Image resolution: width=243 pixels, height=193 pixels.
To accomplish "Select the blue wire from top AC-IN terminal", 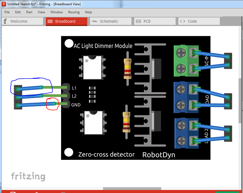I will (x=212, y=55).
